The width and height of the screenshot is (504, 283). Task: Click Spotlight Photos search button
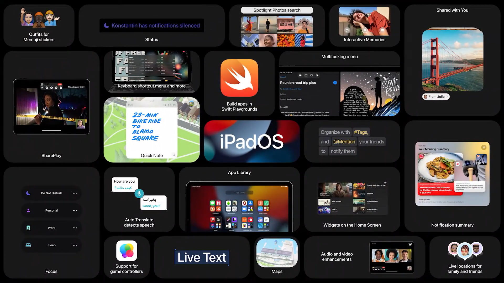[277, 10]
